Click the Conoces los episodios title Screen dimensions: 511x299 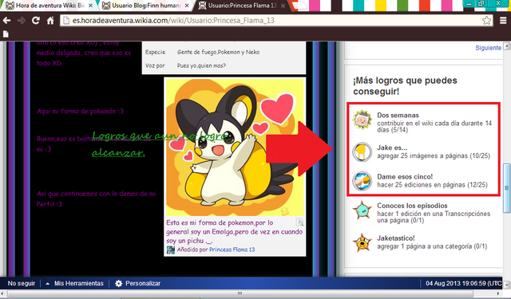(x=412, y=206)
